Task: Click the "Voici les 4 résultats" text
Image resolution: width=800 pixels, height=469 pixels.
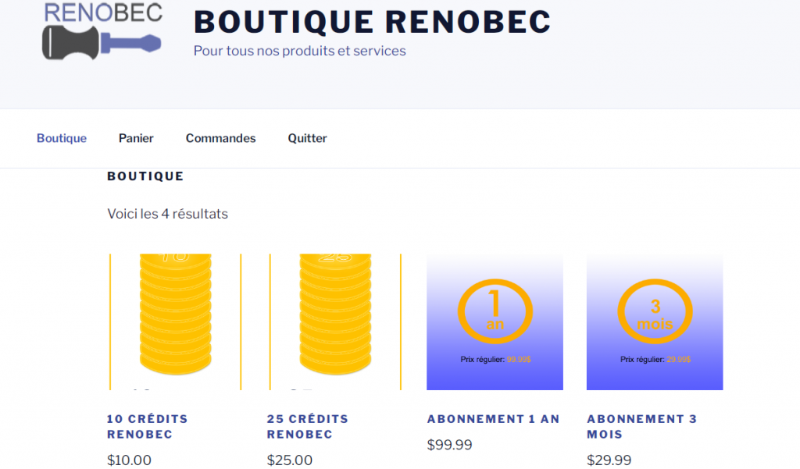Action: [x=167, y=213]
